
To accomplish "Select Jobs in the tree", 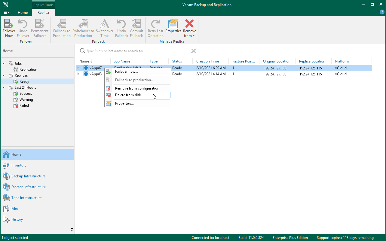I will pos(18,63).
